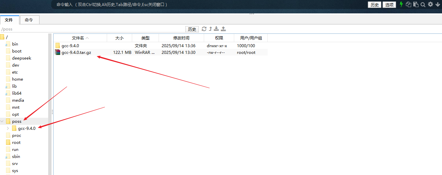Select the deepseek folder in tree
Viewport: 442px width, 175px height.
tap(21, 58)
